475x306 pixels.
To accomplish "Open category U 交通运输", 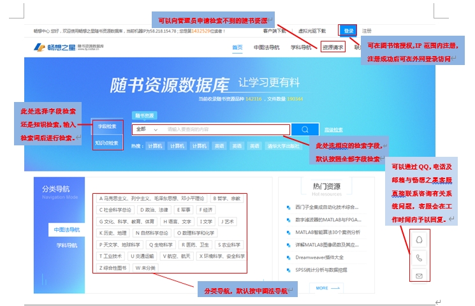I will [142, 256].
